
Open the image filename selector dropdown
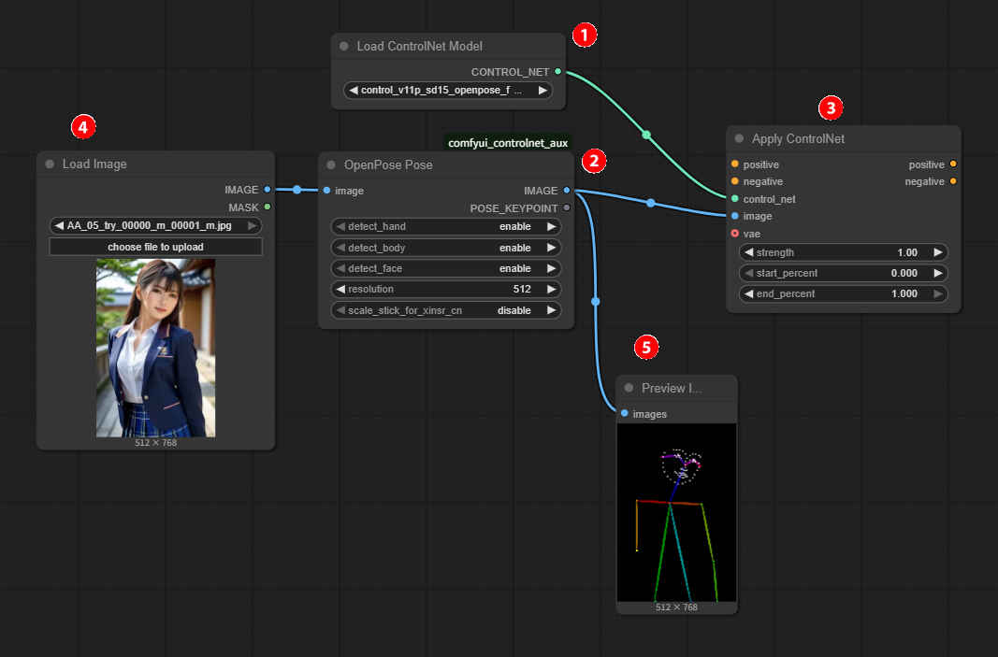[155, 225]
